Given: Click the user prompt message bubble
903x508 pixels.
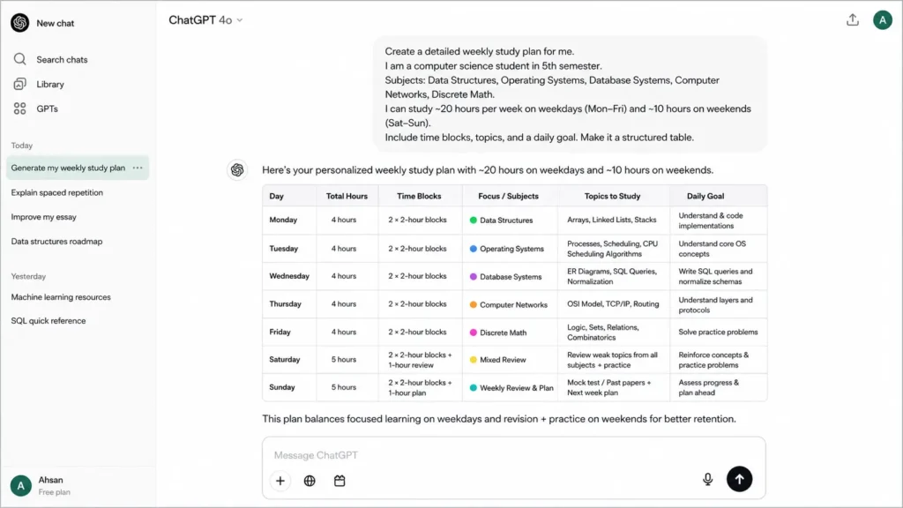Looking at the screenshot, I should click(x=571, y=93).
